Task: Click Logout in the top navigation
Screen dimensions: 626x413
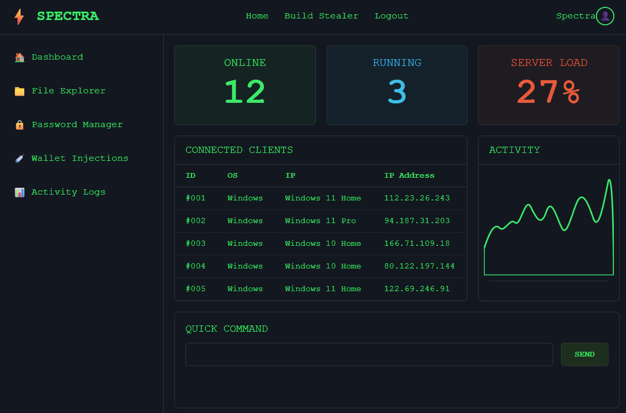Action: (391, 16)
